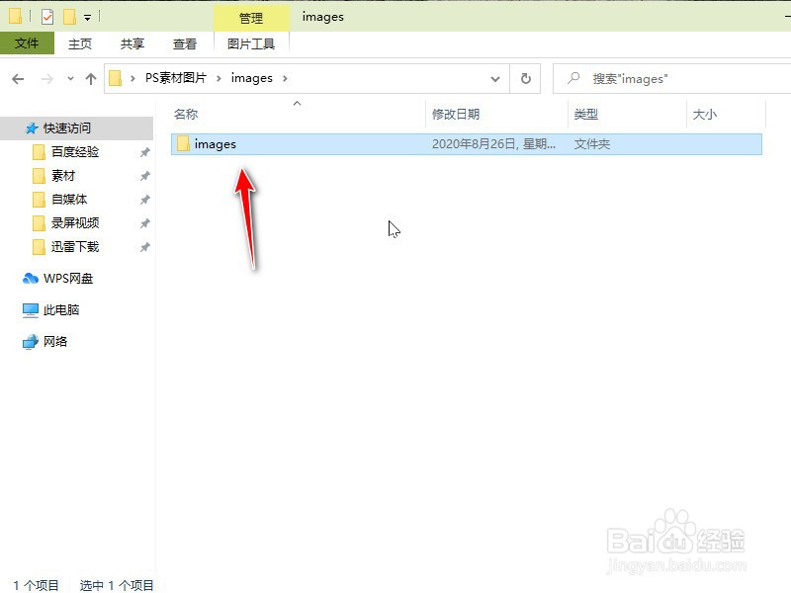Sort by 名称 column header
The width and height of the screenshot is (791, 593).
(x=186, y=114)
